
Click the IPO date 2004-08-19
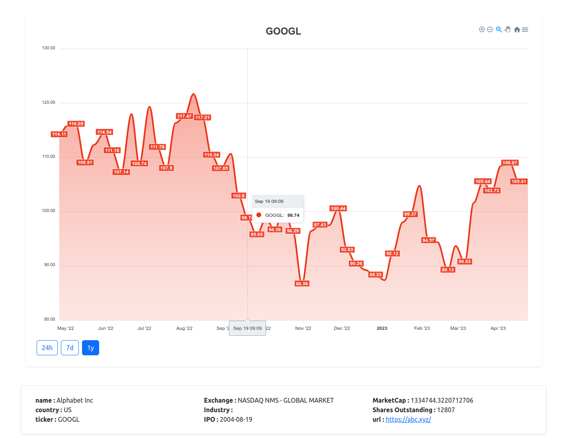click(x=236, y=419)
